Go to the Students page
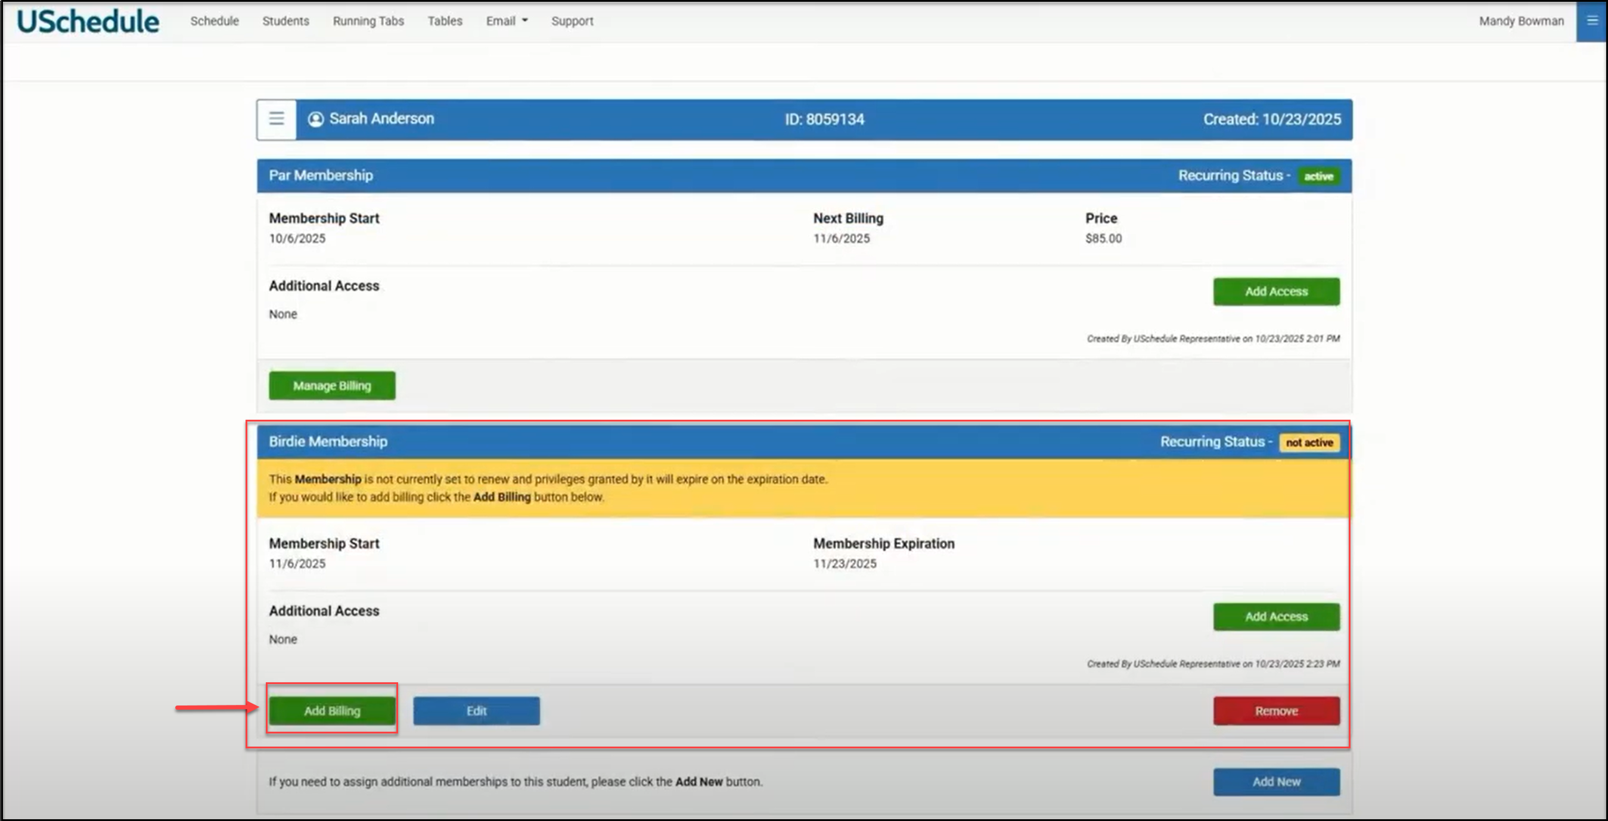 [x=285, y=21]
